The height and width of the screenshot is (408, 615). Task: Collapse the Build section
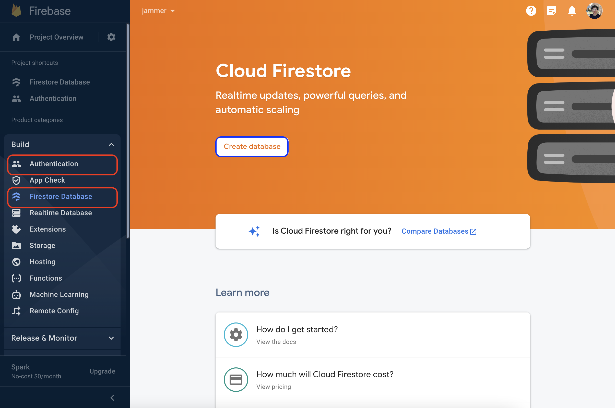click(x=111, y=145)
